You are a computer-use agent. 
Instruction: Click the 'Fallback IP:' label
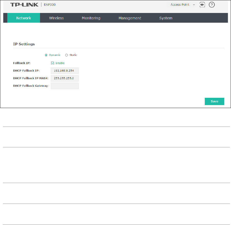(22, 63)
